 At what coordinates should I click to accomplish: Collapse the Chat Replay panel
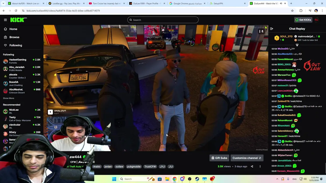pos(271,29)
